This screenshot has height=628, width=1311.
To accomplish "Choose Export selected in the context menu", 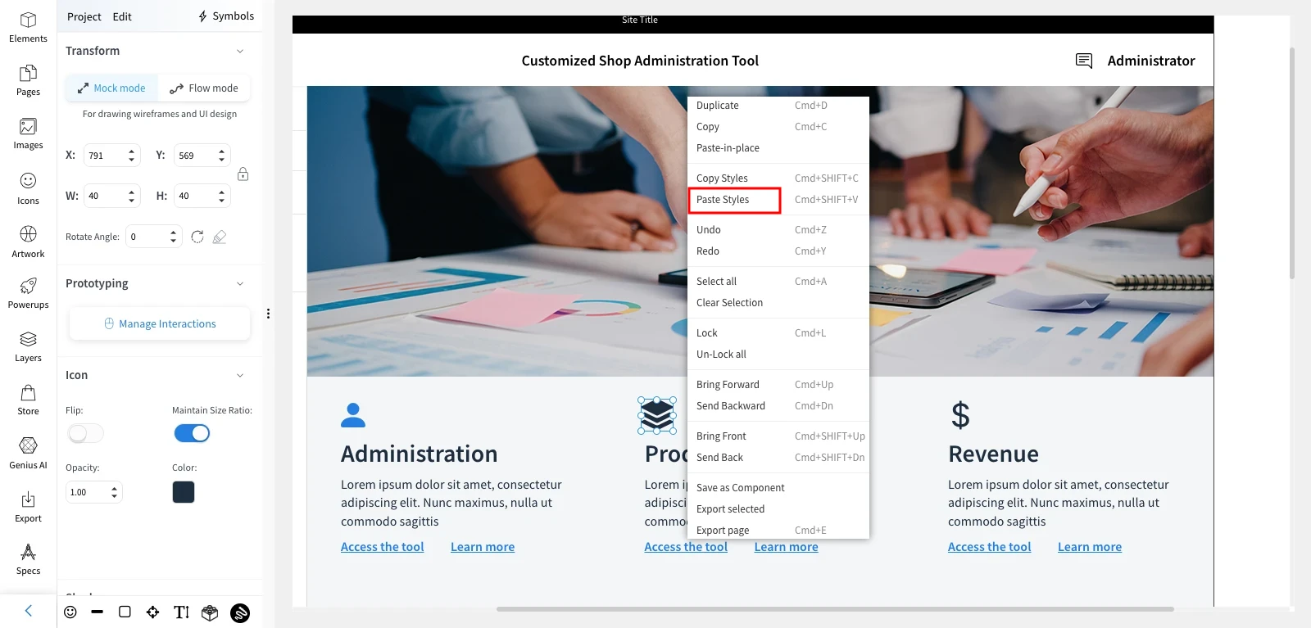I will (778, 509).
